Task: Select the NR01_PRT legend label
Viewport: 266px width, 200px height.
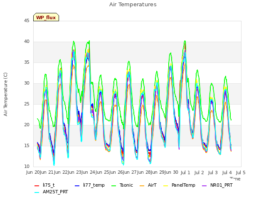Action: [222, 185]
